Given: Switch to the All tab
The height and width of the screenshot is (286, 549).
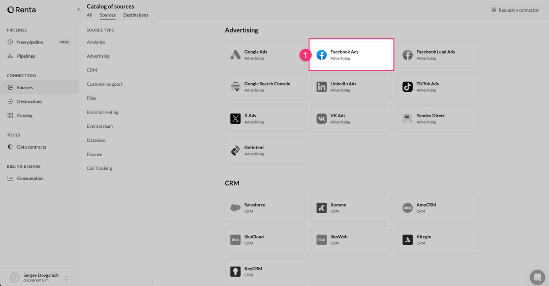Looking at the screenshot, I should [x=89, y=15].
